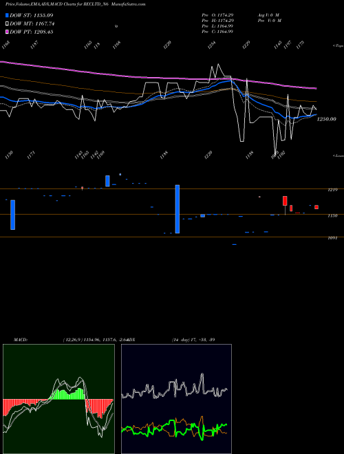Click the 1197 peak label
The height and width of the screenshot is (454, 344).
pyautogui.click(x=287, y=45)
